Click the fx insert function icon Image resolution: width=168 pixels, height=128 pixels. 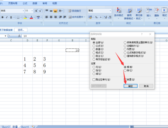[19, 36]
